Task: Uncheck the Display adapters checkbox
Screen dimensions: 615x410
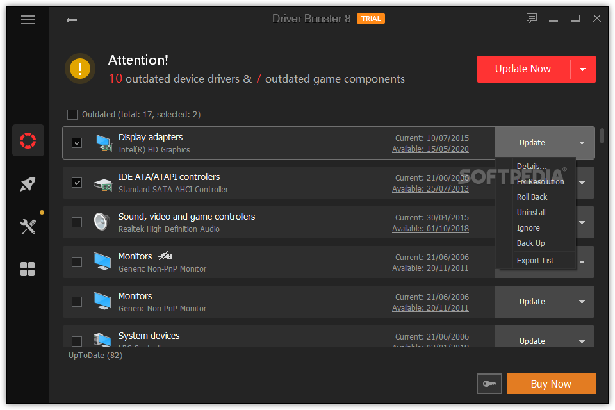Action: (x=77, y=143)
